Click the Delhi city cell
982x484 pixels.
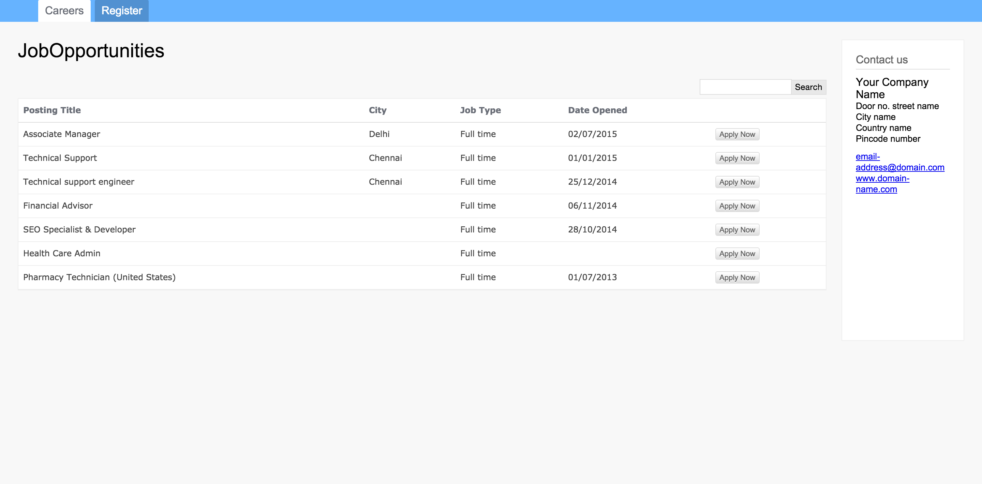click(x=379, y=134)
